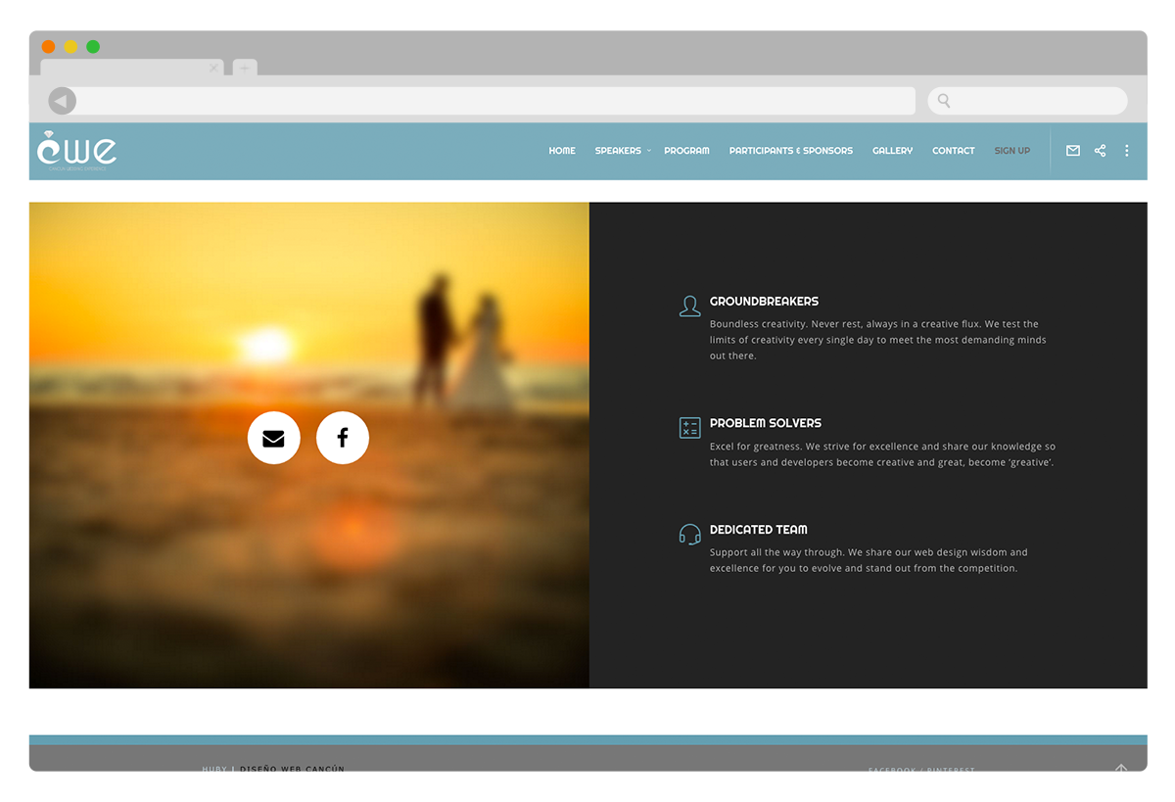This screenshot has height=802, width=1175.
Task: Click the browser back button
Action: (x=62, y=101)
